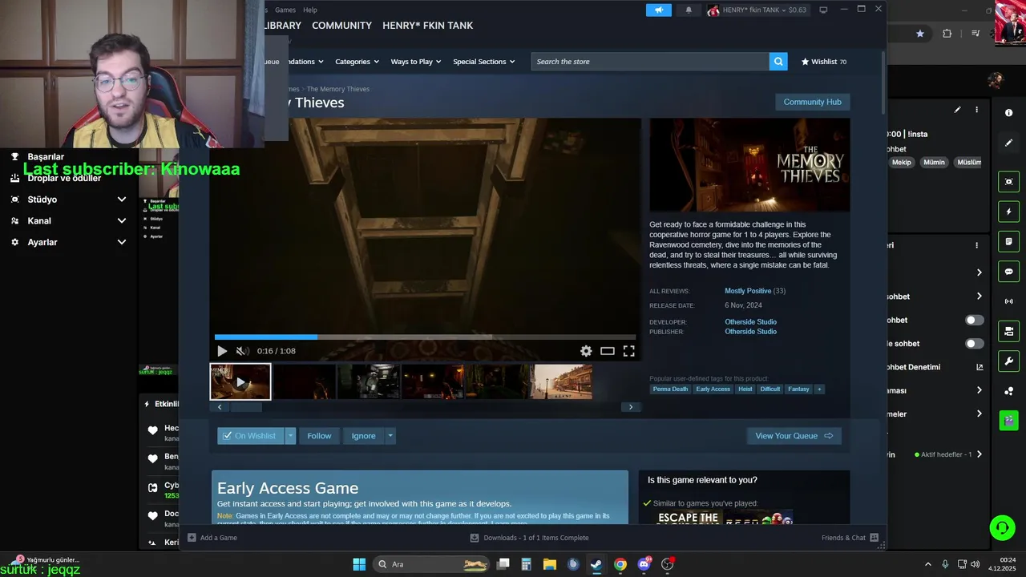Select the first trailer video thumbnail
The height and width of the screenshot is (577, 1026).
click(x=240, y=381)
